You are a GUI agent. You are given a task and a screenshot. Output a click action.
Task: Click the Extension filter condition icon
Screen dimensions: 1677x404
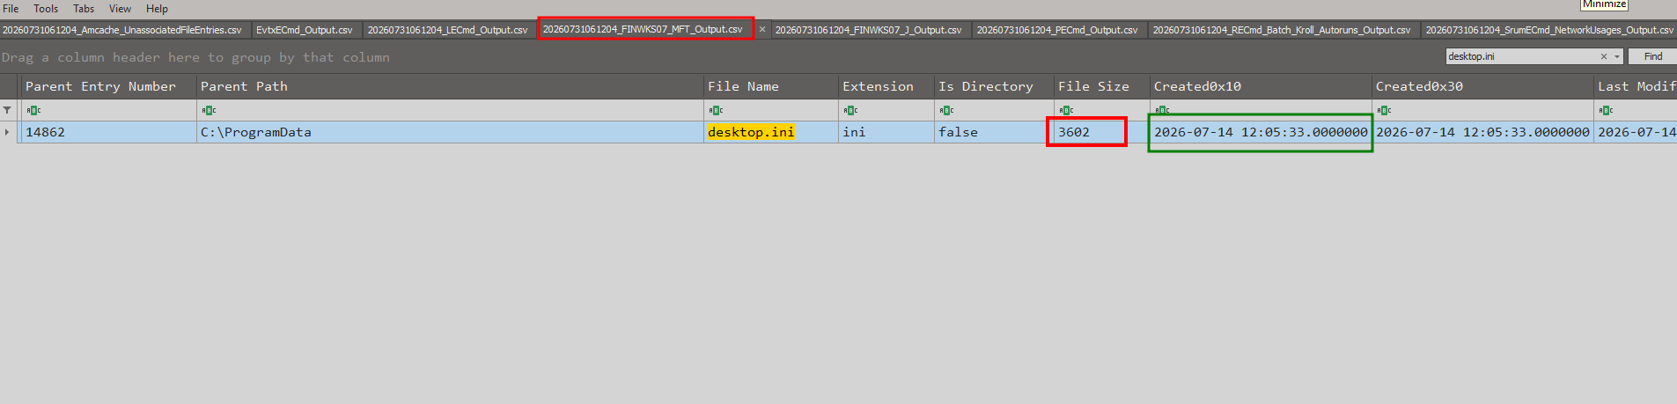point(850,110)
